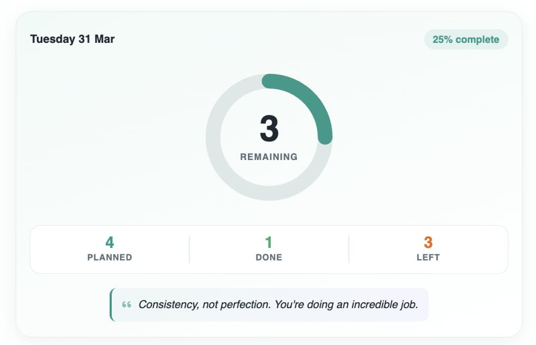The height and width of the screenshot is (345, 536).
Task: Click the green number 4 above Planned
Action: 110,243
